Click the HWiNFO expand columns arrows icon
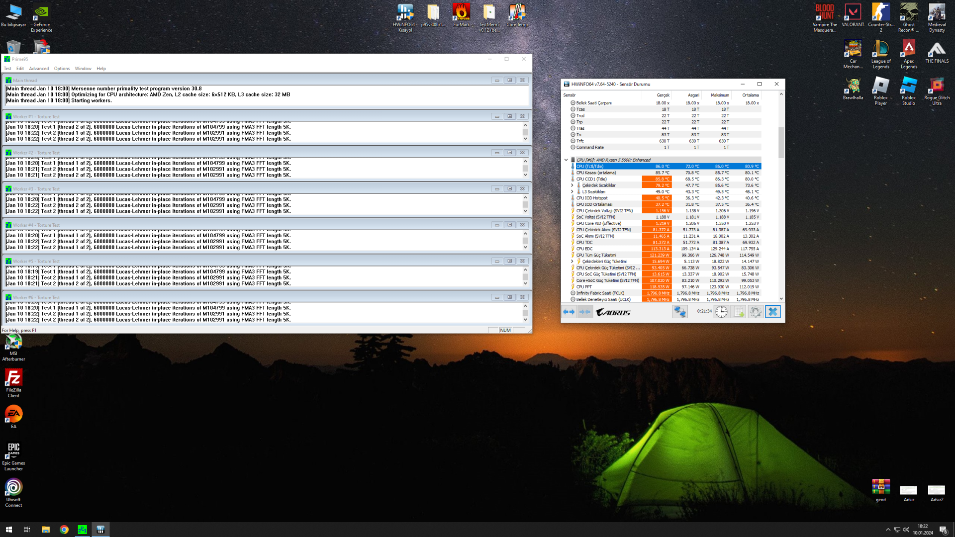 click(x=569, y=312)
